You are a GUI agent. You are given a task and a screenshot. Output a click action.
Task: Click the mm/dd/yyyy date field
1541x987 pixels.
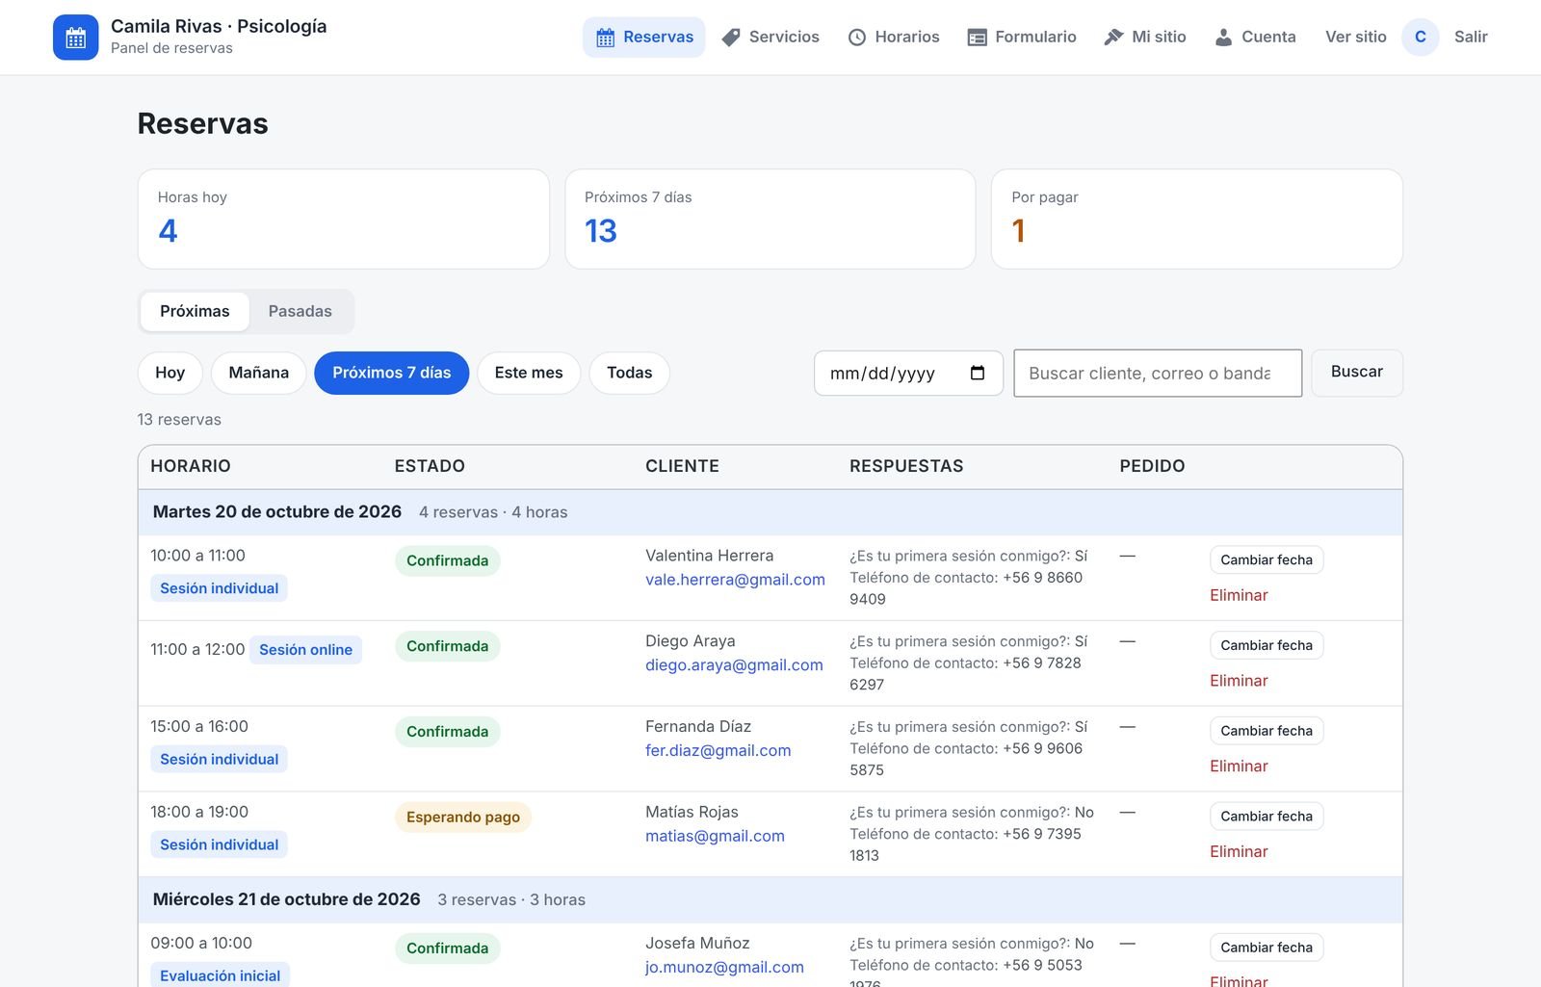[x=908, y=373]
